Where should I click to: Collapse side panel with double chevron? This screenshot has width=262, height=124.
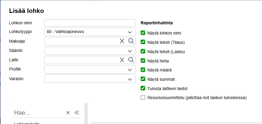(77, 113)
